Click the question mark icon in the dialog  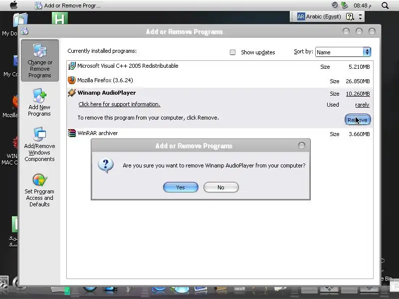coord(106,165)
